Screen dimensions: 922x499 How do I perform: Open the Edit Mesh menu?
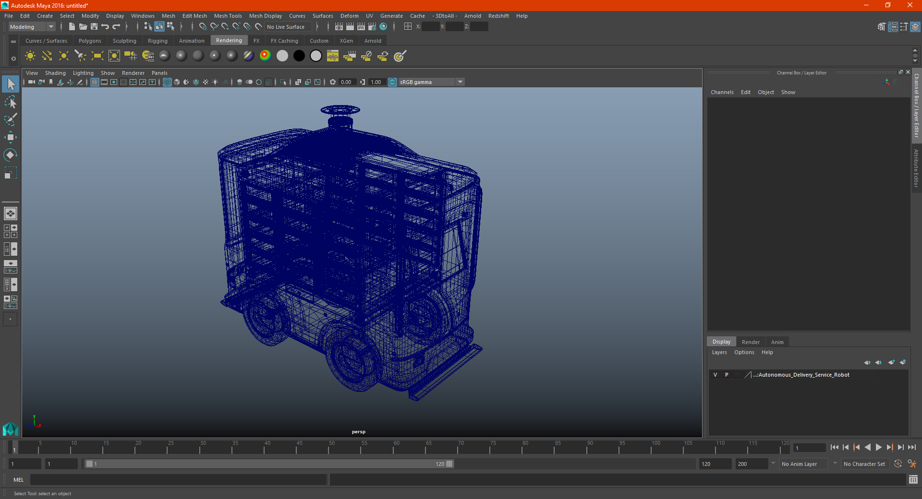click(194, 16)
